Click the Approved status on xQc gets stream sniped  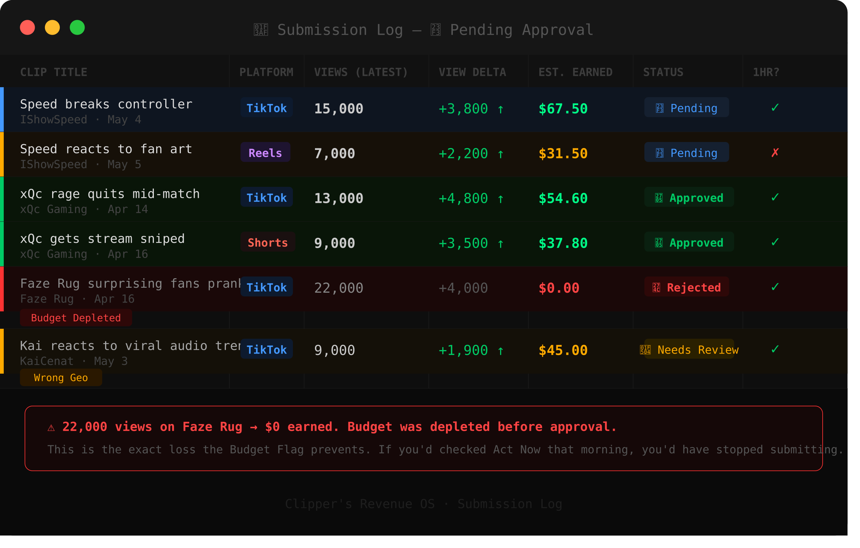coord(689,242)
